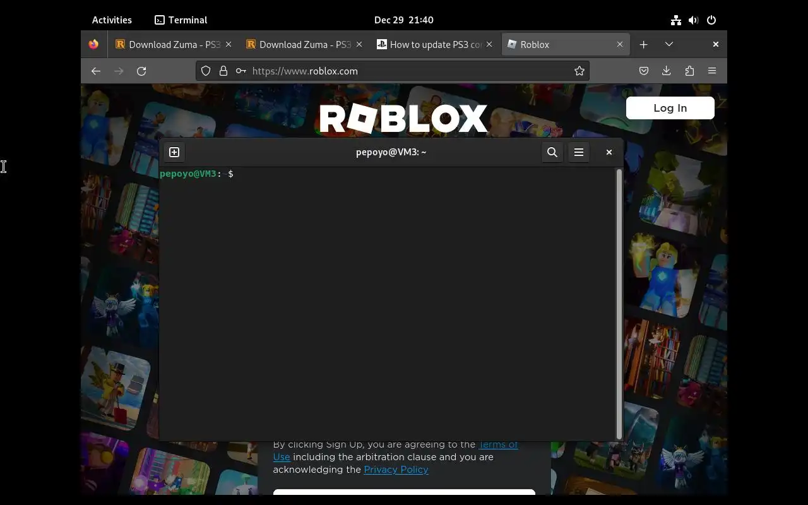808x505 pixels.
Task: Show Firefox downloads panel
Action: pos(667,71)
